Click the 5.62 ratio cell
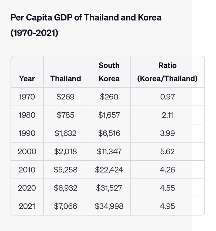This screenshot has height=231, width=216. point(167,151)
